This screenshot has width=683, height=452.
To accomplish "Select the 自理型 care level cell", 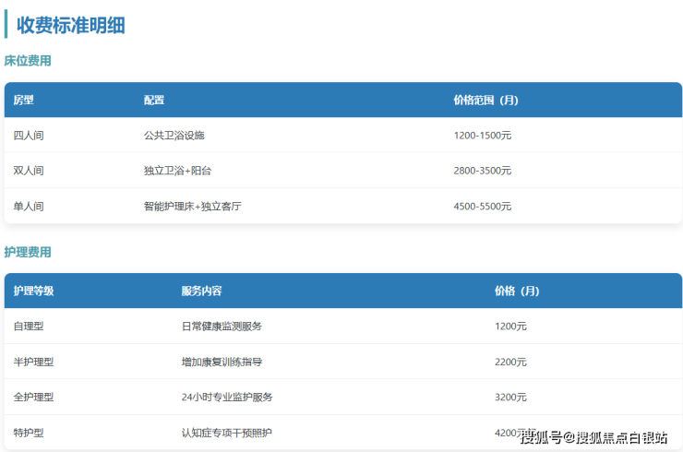I will click(x=29, y=327).
